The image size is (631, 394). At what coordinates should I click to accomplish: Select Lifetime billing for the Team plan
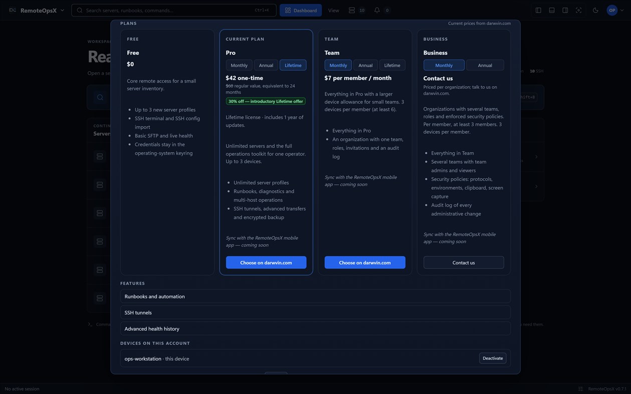click(392, 65)
